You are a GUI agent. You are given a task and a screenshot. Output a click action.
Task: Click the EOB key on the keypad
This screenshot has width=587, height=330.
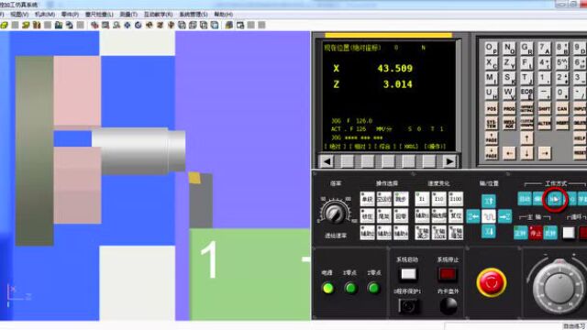point(526,93)
